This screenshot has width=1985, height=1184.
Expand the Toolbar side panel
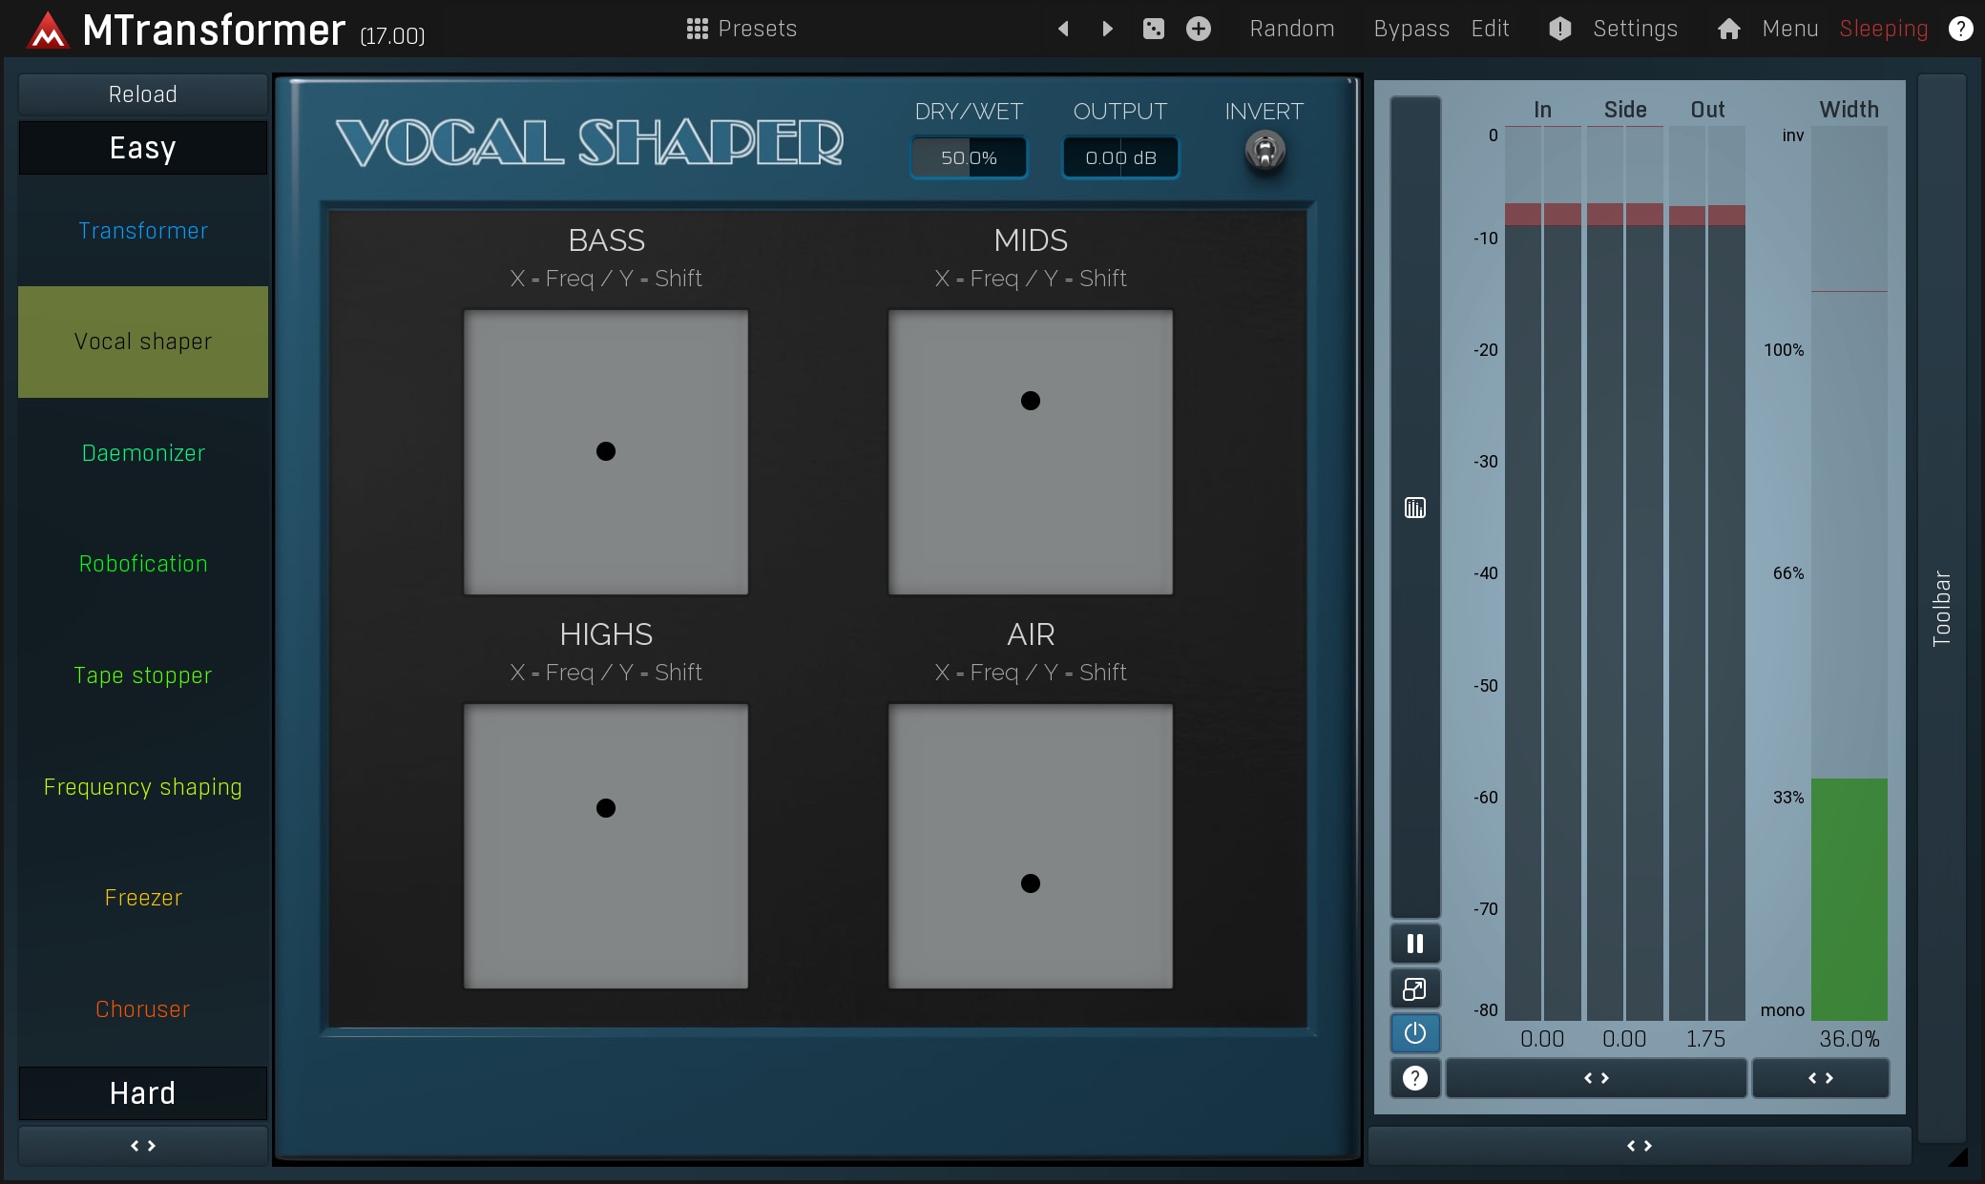tap(1941, 608)
